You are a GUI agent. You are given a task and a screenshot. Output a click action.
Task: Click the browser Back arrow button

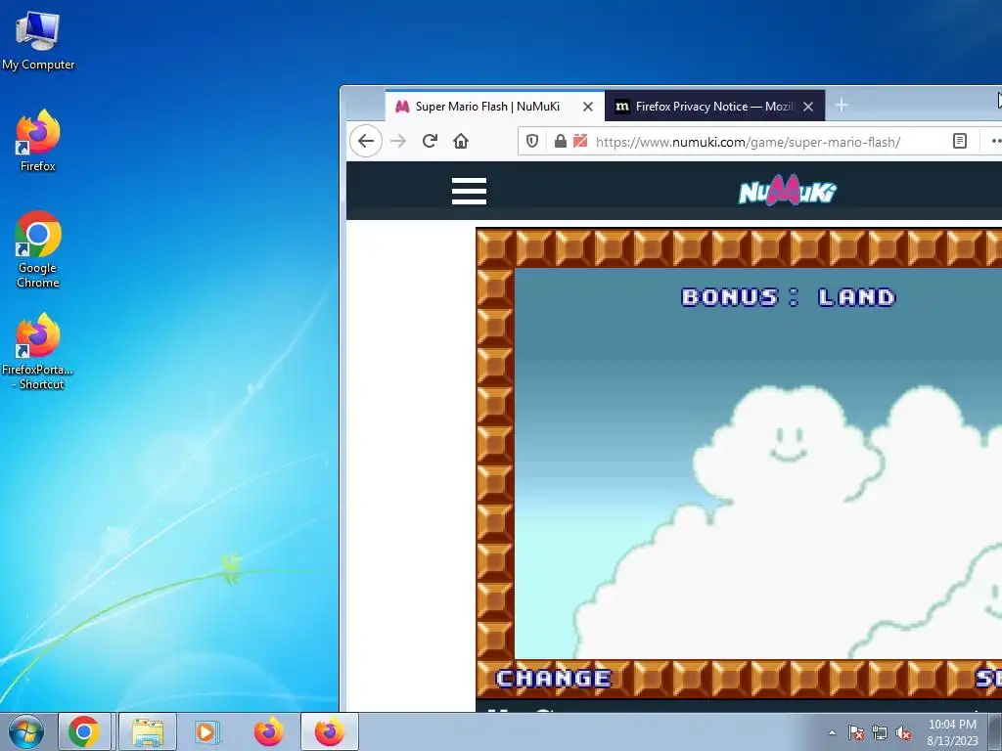(366, 141)
